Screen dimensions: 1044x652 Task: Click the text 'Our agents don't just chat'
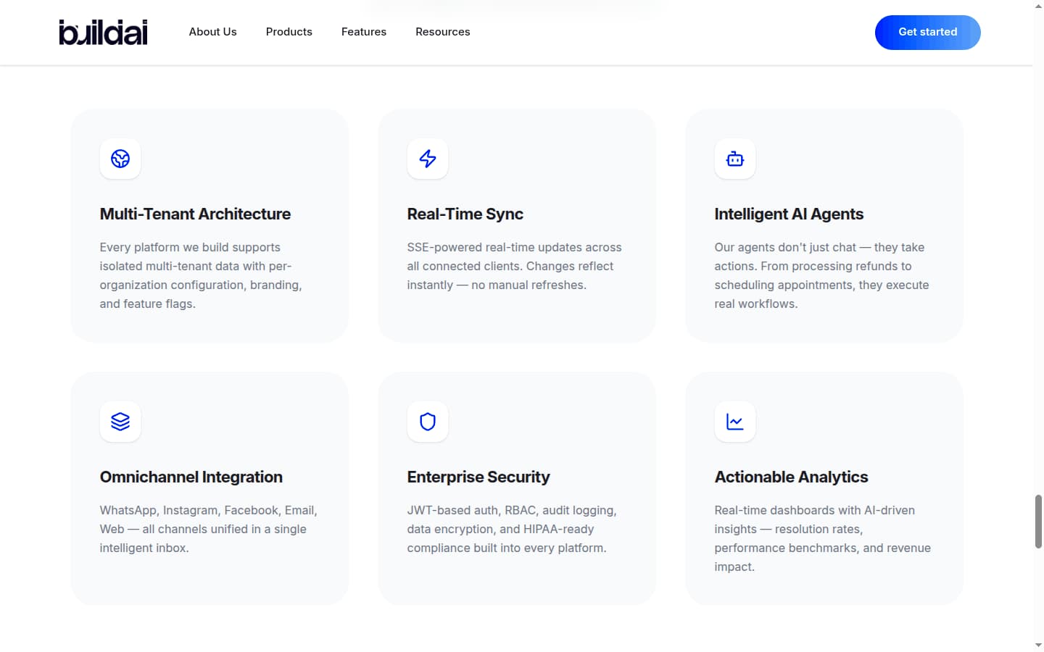click(x=785, y=247)
